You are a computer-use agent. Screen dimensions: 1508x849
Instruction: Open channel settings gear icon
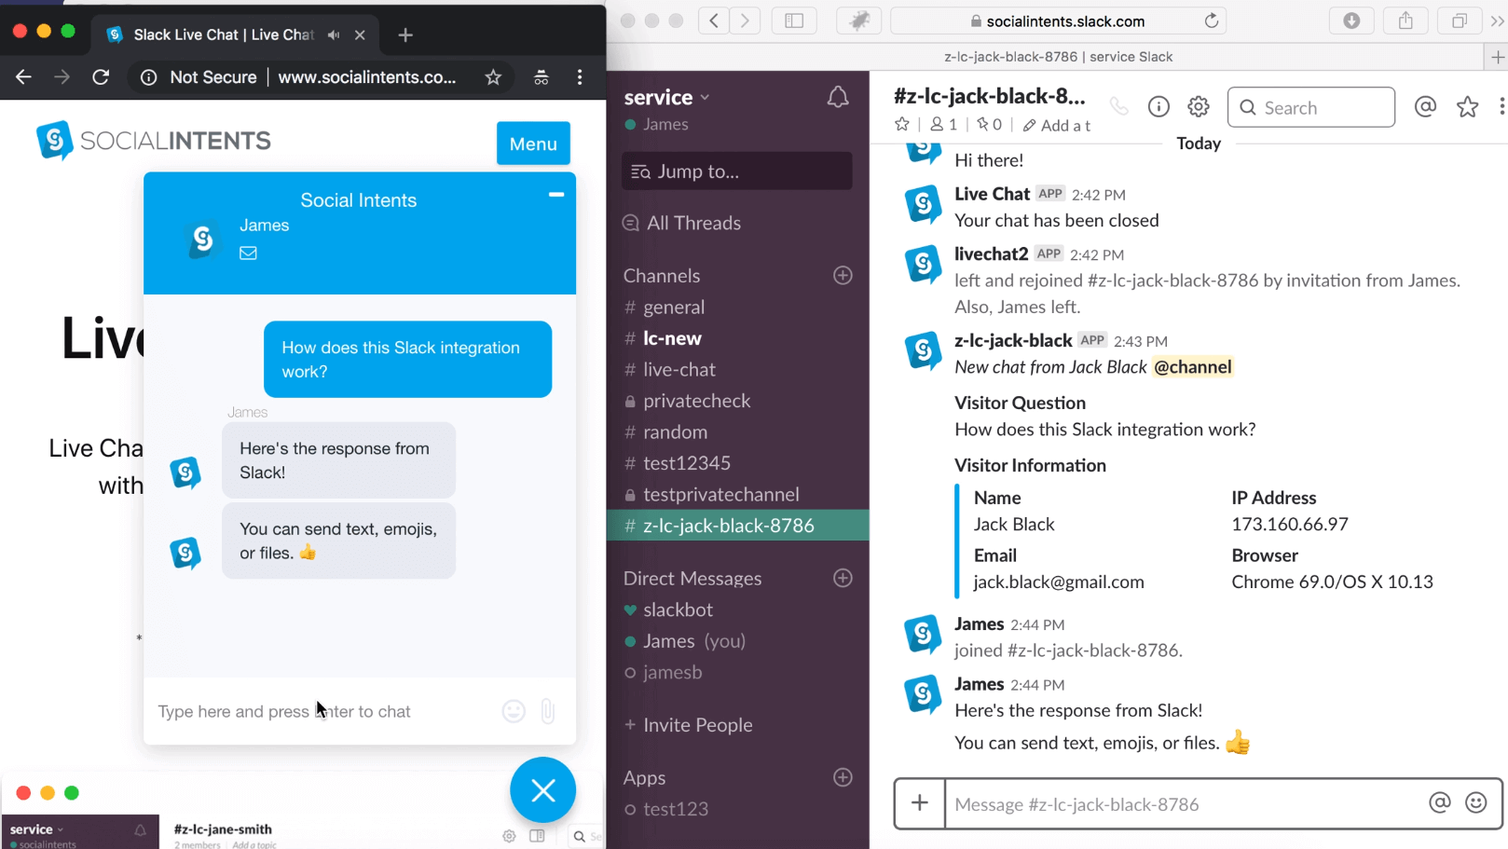[1199, 107]
